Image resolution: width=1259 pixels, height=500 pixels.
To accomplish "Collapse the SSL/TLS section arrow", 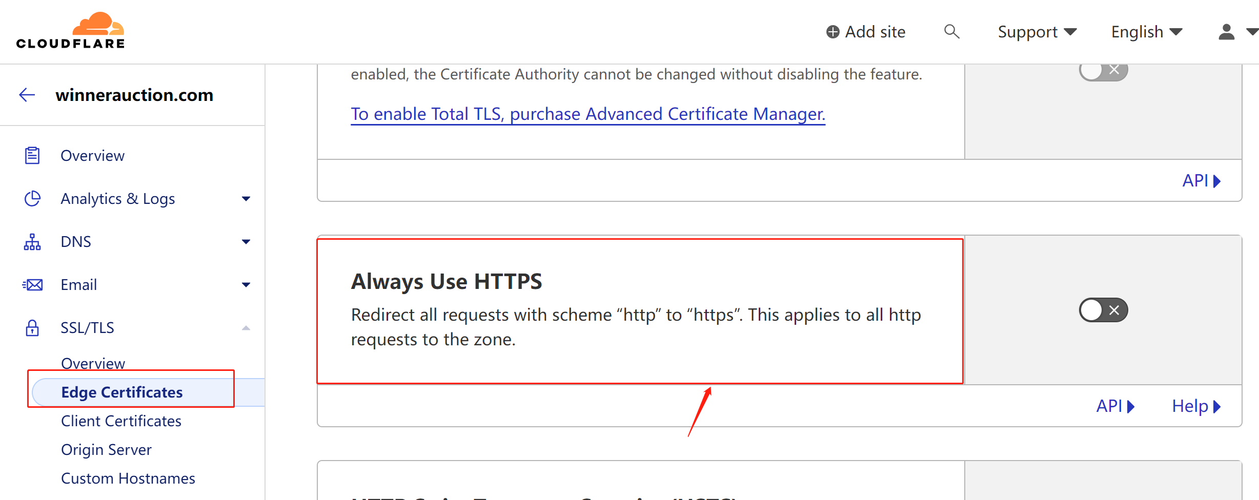I will [246, 328].
